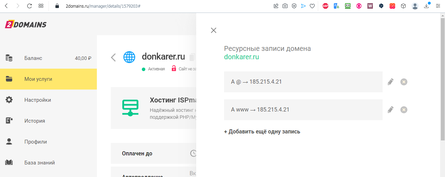The image size is (445, 177).
Task: Open the Google Translate extension
Action: coord(337,6)
